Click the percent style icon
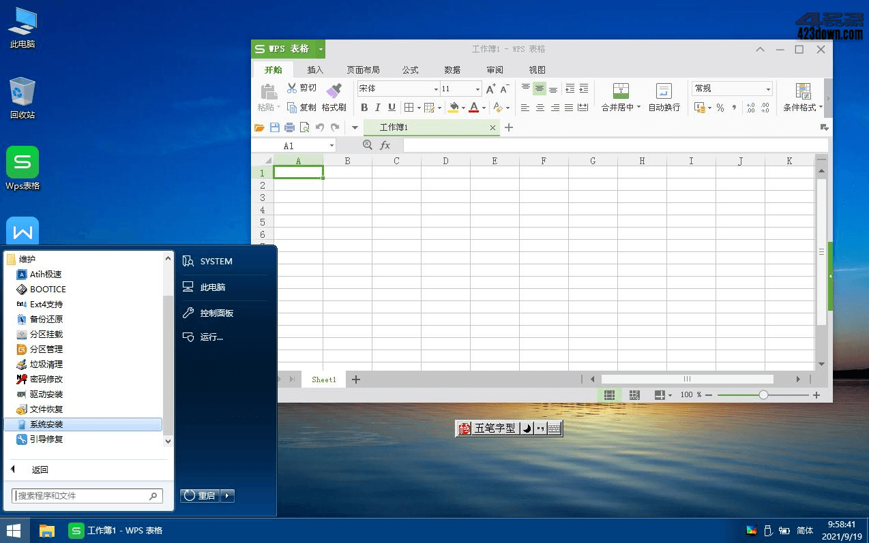869x543 pixels. pos(720,108)
